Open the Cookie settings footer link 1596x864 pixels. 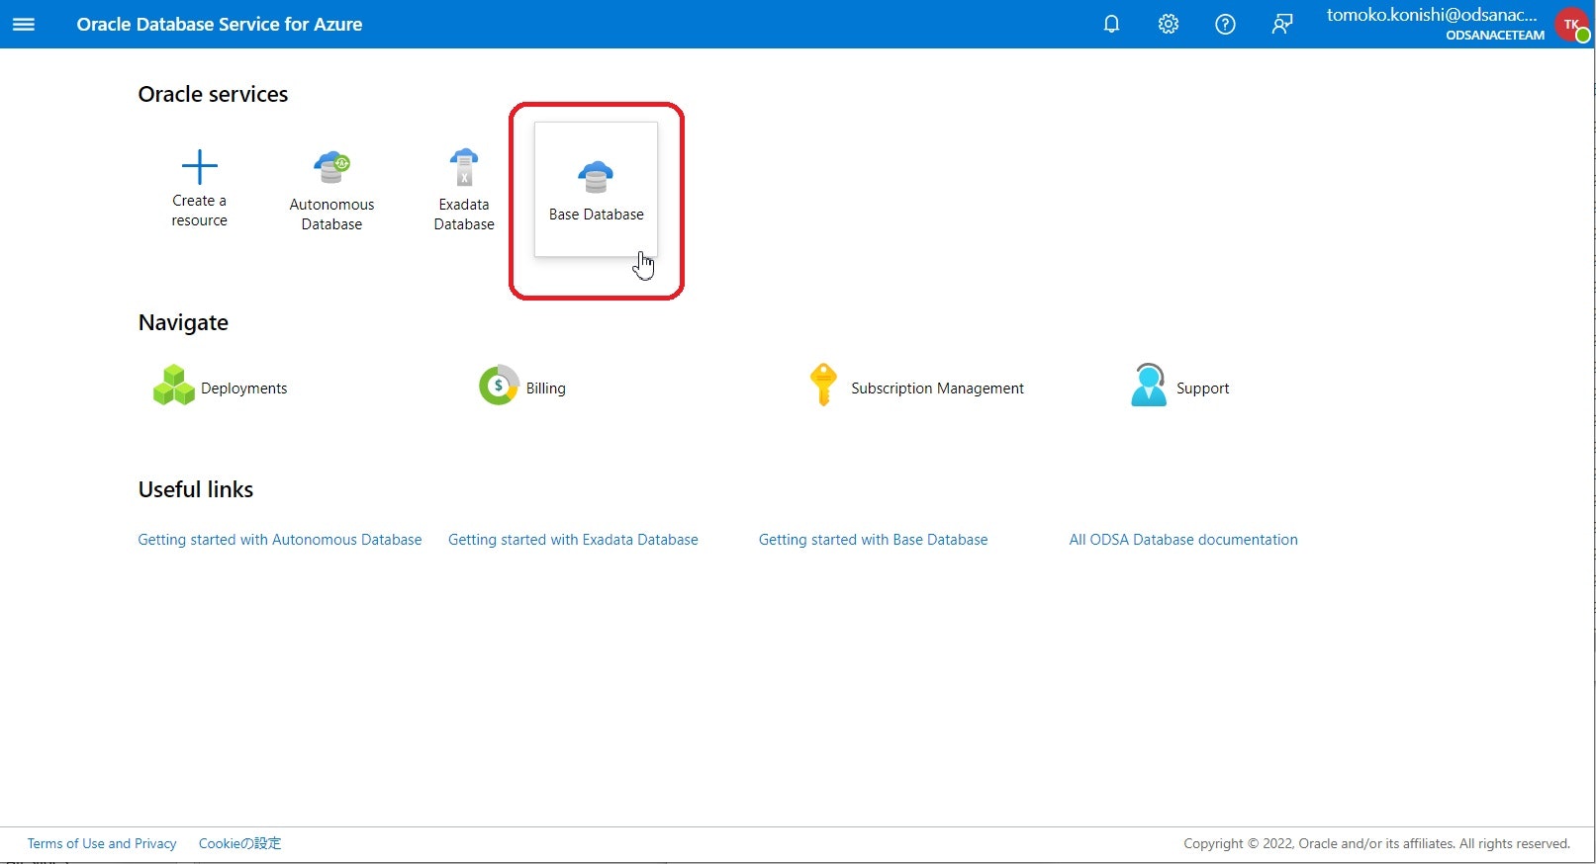point(239,843)
